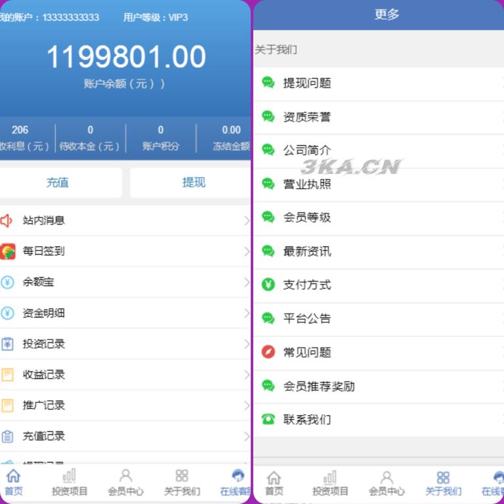Switch to 投资项目 tab on left screen
This screenshot has width=504, height=504.
70,482
